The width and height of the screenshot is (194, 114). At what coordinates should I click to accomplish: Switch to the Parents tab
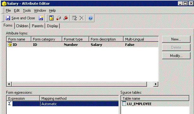(38, 26)
